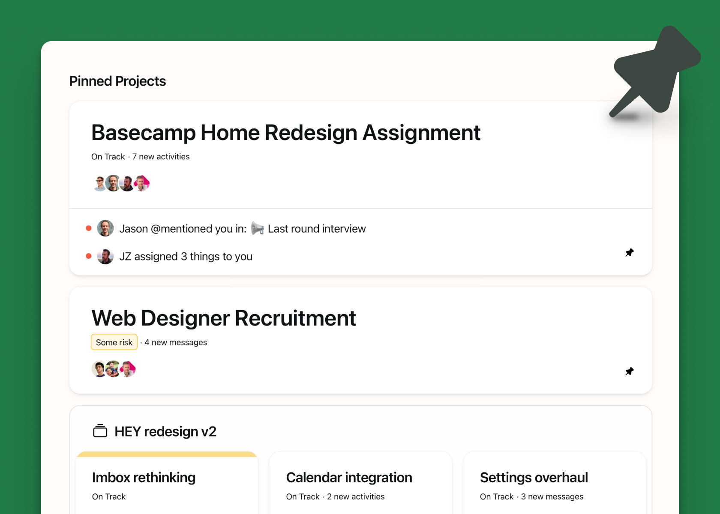Click the "4 new messages" text

click(x=176, y=342)
